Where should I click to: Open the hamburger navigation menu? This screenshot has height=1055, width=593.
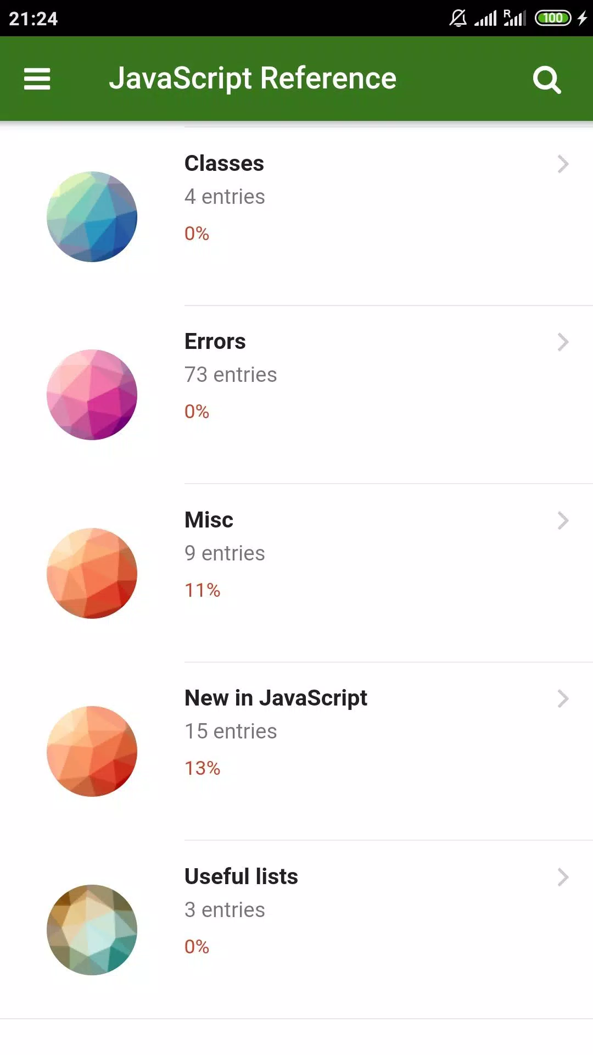(x=37, y=79)
